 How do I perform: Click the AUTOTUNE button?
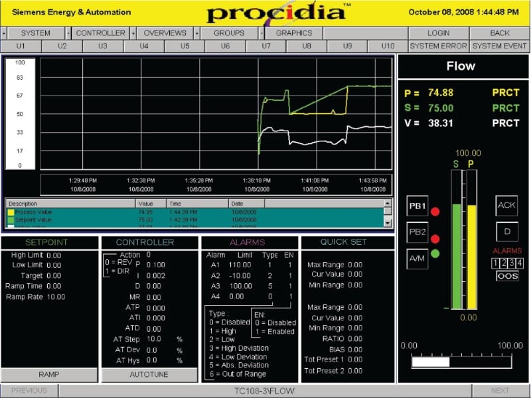click(149, 375)
